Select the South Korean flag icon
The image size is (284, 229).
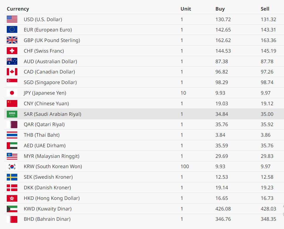[x=12, y=166]
